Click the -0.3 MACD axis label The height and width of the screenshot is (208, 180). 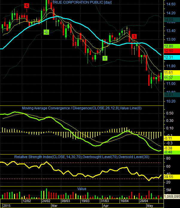tap(169, 143)
